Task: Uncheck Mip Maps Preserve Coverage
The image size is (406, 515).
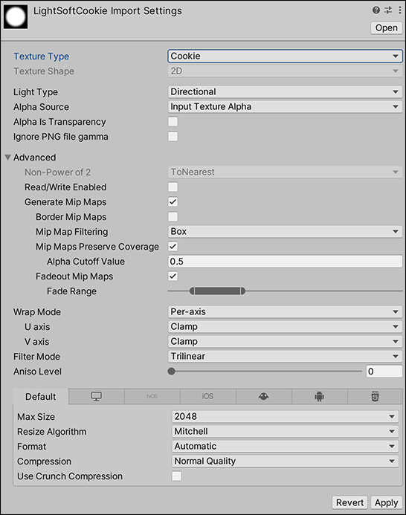Action: coord(173,246)
